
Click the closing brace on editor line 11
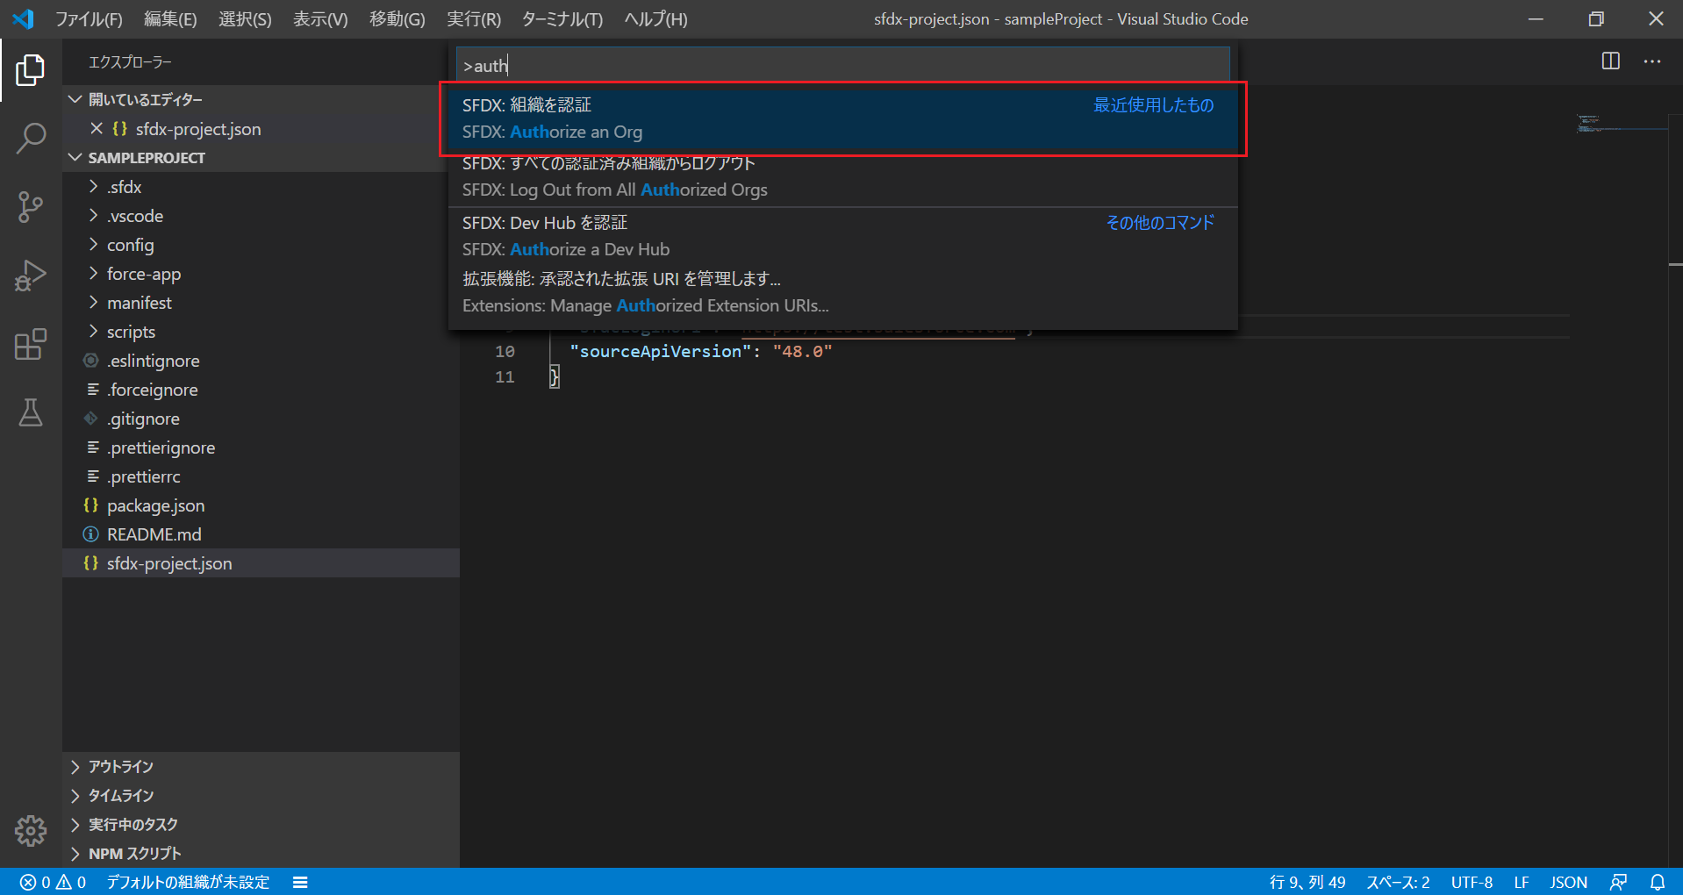(554, 377)
